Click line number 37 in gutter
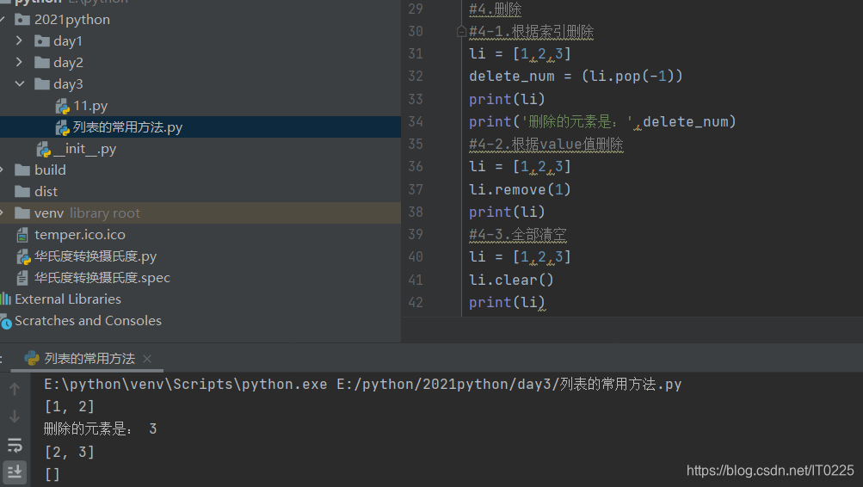 (x=416, y=189)
